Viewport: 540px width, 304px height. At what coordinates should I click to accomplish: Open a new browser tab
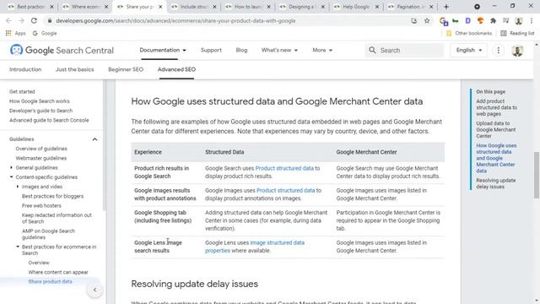point(446,7)
